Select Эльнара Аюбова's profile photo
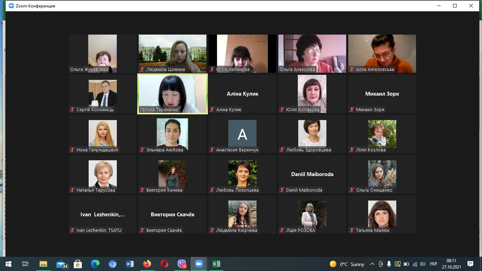Viewport: 482px width, 271px height. pos(173,134)
